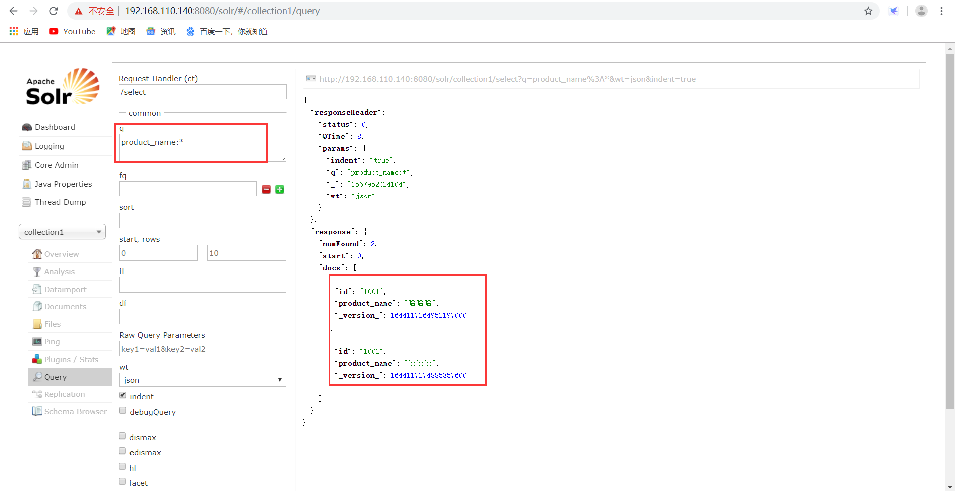Click the scrollbar down arrow
955x491 pixels.
[950, 487]
